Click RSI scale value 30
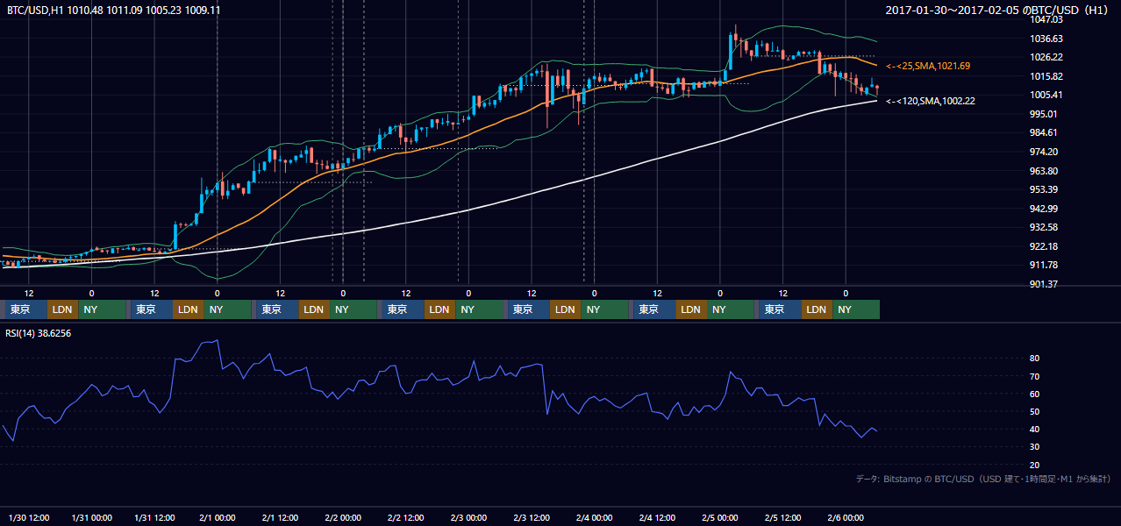Viewport: 1121px width, 526px height. 1035,447
